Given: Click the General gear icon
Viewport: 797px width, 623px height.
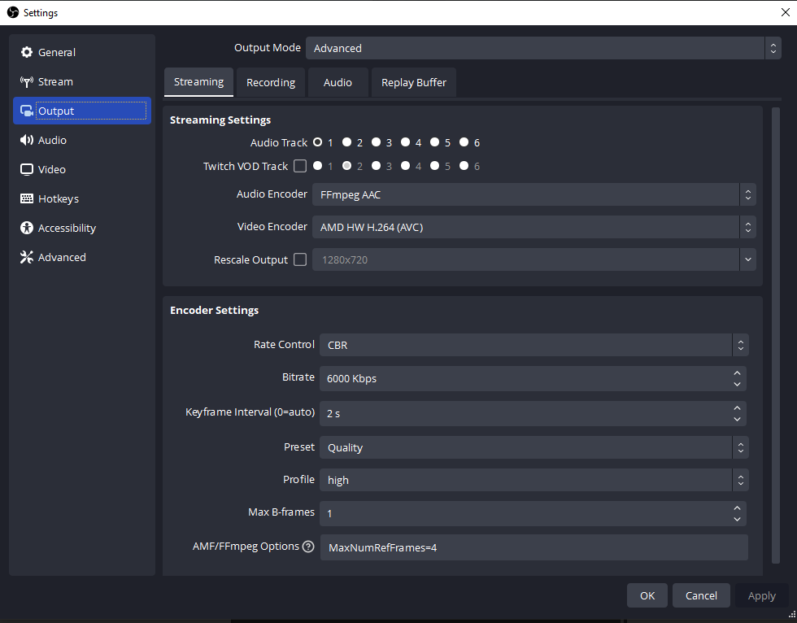Looking at the screenshot, I should tap(26, 52).
